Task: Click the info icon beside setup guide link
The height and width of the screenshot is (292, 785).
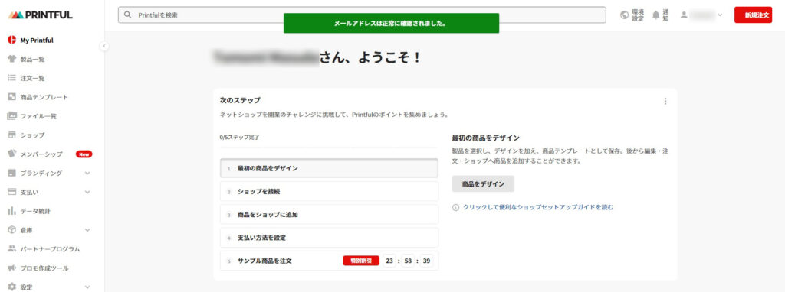Action: pyautogui.click(x=455, y=207)
